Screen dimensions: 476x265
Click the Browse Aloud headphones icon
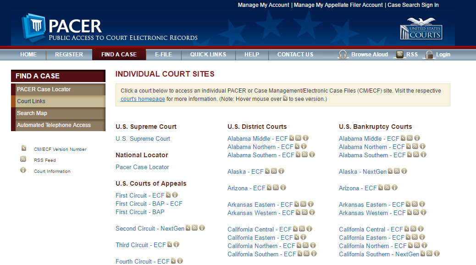click(343, 55)
